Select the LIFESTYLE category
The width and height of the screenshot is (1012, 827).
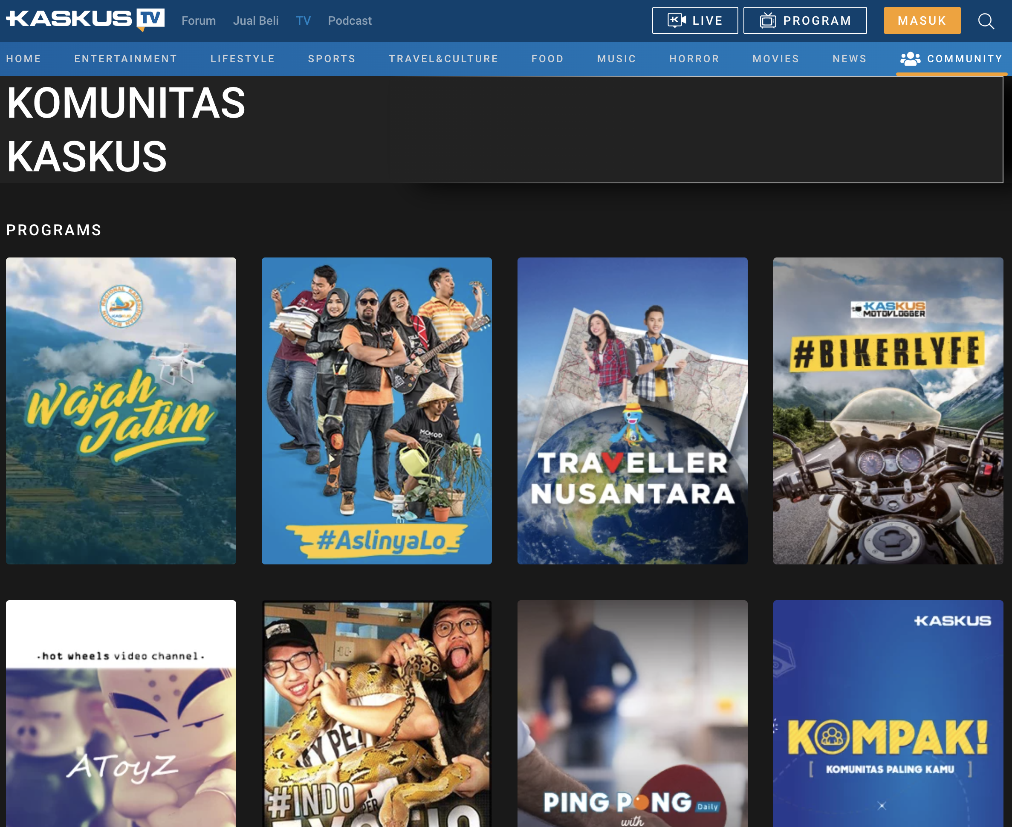[243, 58]
